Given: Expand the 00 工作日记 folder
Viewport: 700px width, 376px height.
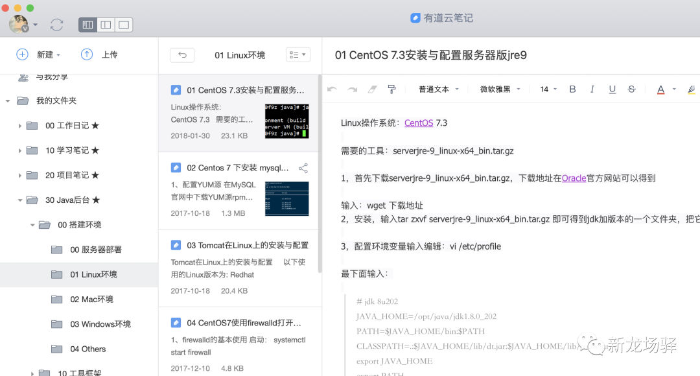Looking at the screenshot, I should (19, 126).
